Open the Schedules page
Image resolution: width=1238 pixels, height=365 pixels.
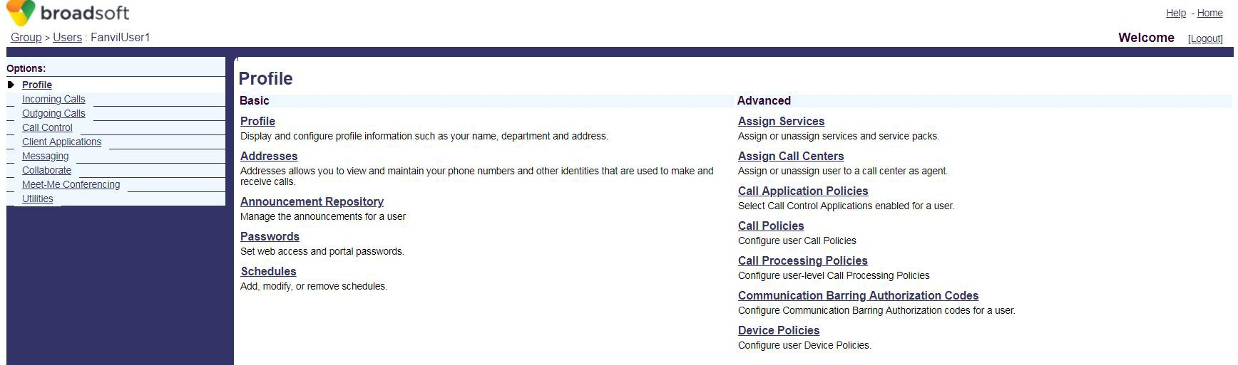[x=268, y=272]
